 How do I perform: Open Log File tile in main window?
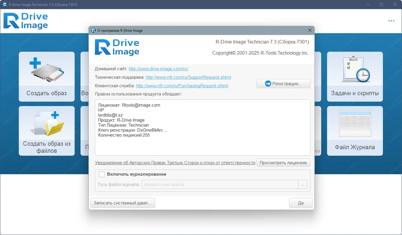click(x=355, y=131)
